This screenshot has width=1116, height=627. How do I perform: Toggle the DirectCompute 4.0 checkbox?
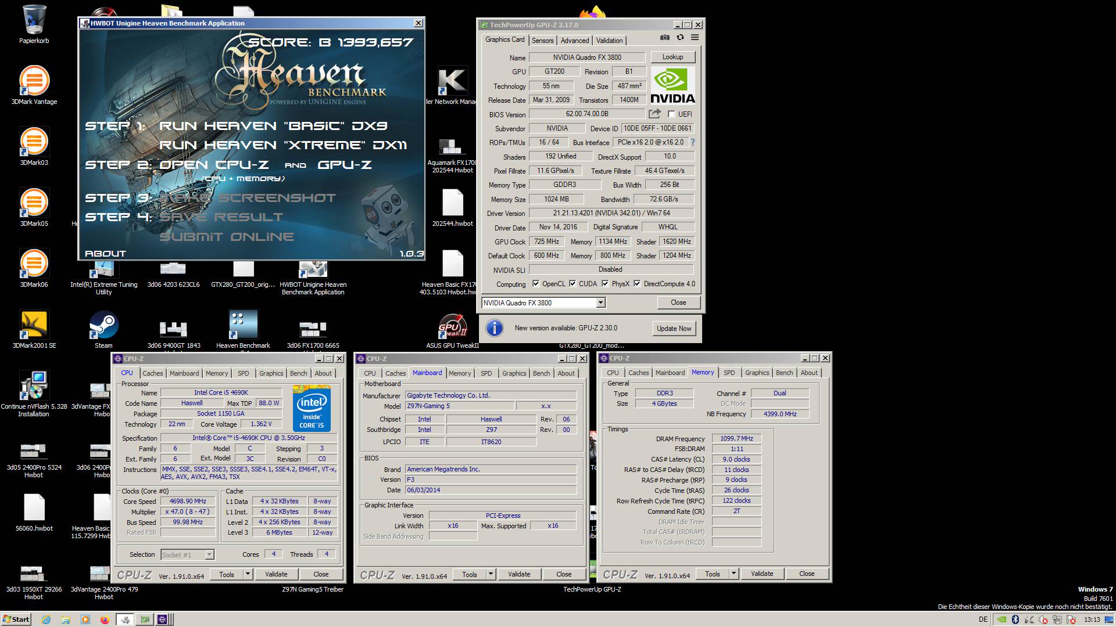click(x=637, y=284)
